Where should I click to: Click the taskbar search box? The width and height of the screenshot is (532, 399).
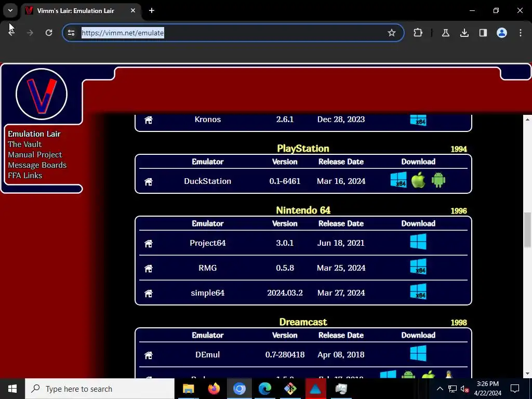tap(100, 389)
